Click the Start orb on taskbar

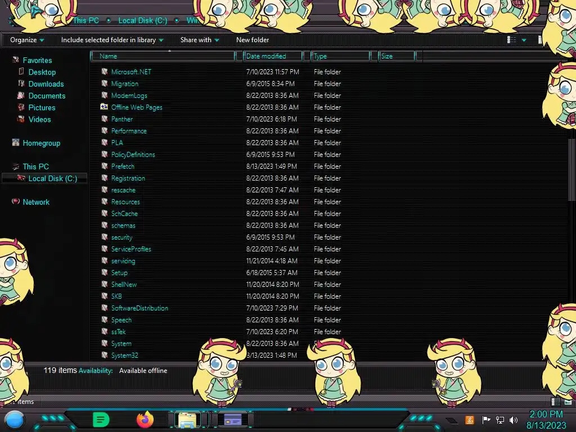14,420
